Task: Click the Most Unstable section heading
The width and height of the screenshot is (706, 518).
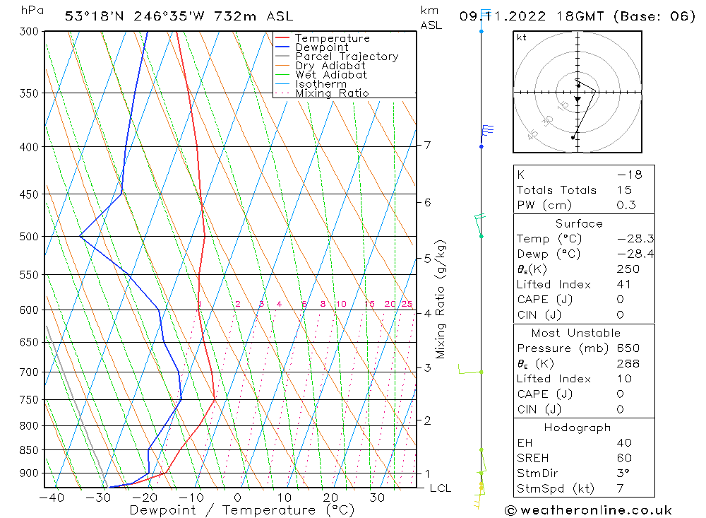Action: [576, 333]
